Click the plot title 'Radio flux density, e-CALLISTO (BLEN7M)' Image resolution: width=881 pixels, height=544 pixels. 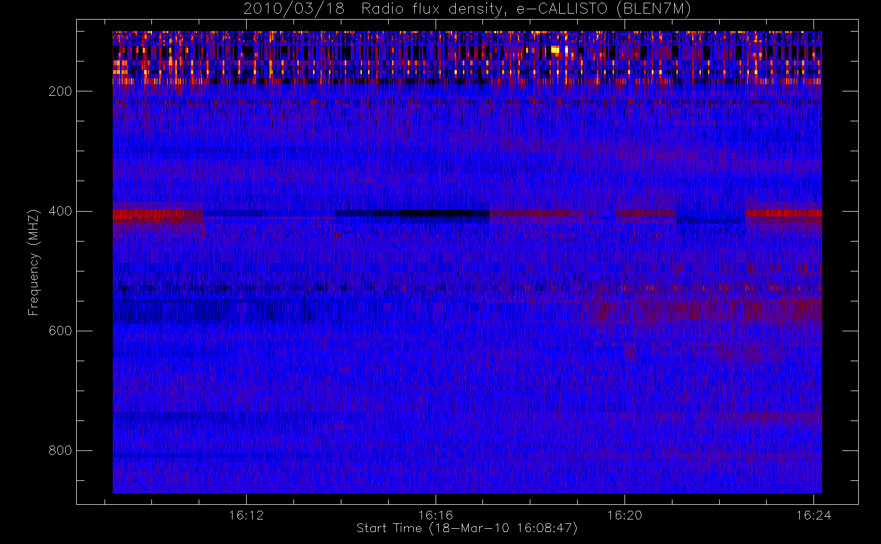click(x=526, y=9)
